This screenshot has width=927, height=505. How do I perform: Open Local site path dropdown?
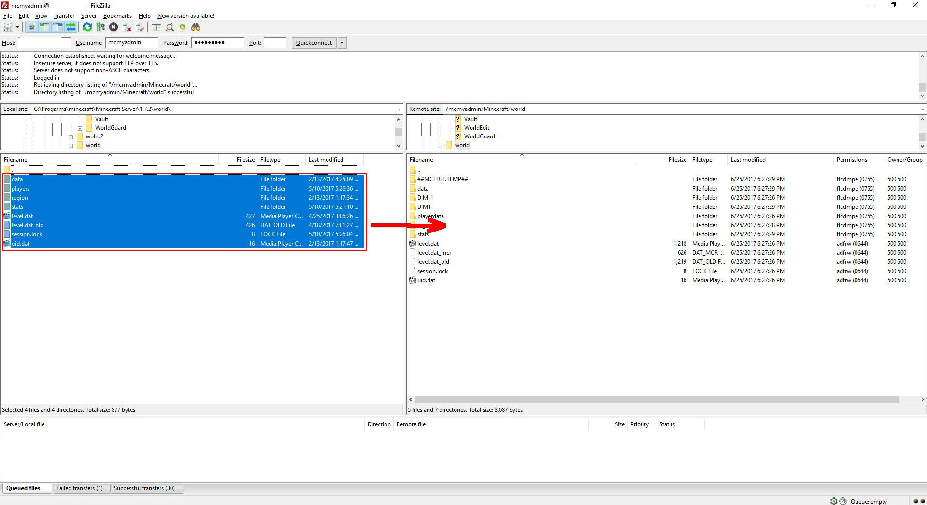[x=399, y=109]
